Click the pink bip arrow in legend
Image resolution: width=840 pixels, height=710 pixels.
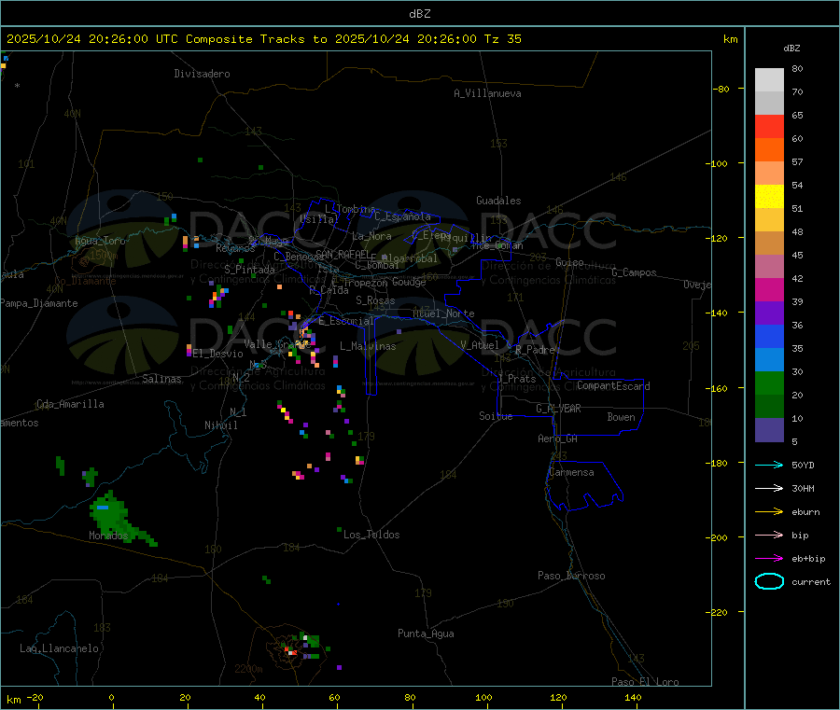[x=769, y=535]
